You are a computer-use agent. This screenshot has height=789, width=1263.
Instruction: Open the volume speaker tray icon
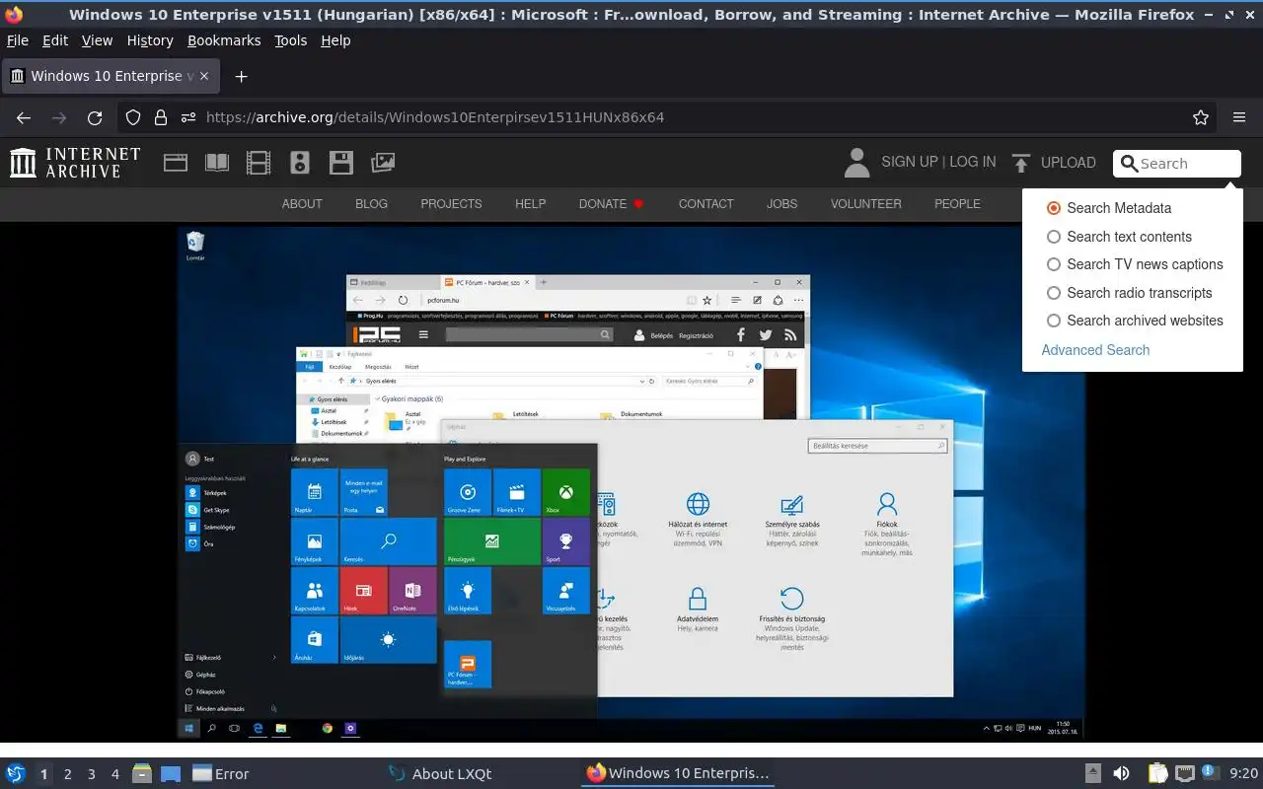[x=1122, y=773]
